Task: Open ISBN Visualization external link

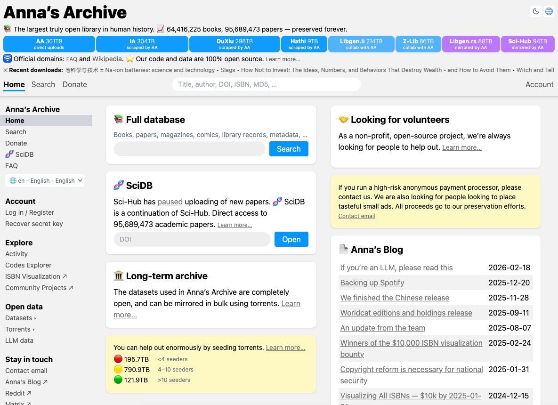Action: [x=36, y=276]
